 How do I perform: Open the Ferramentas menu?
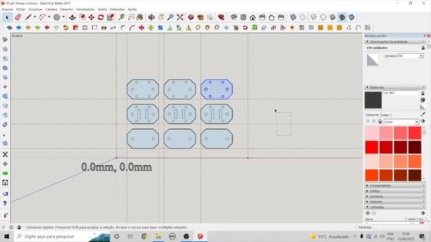coord(86,9)
